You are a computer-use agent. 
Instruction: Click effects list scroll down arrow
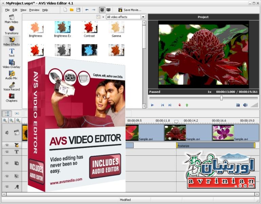[x=144, y=106]
